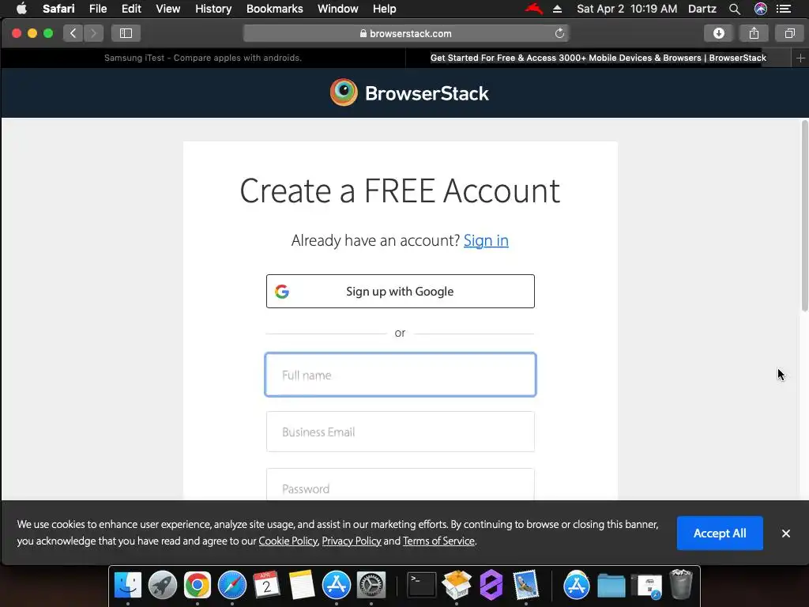Open the purple hexagon app in dock

click(491, 586)
